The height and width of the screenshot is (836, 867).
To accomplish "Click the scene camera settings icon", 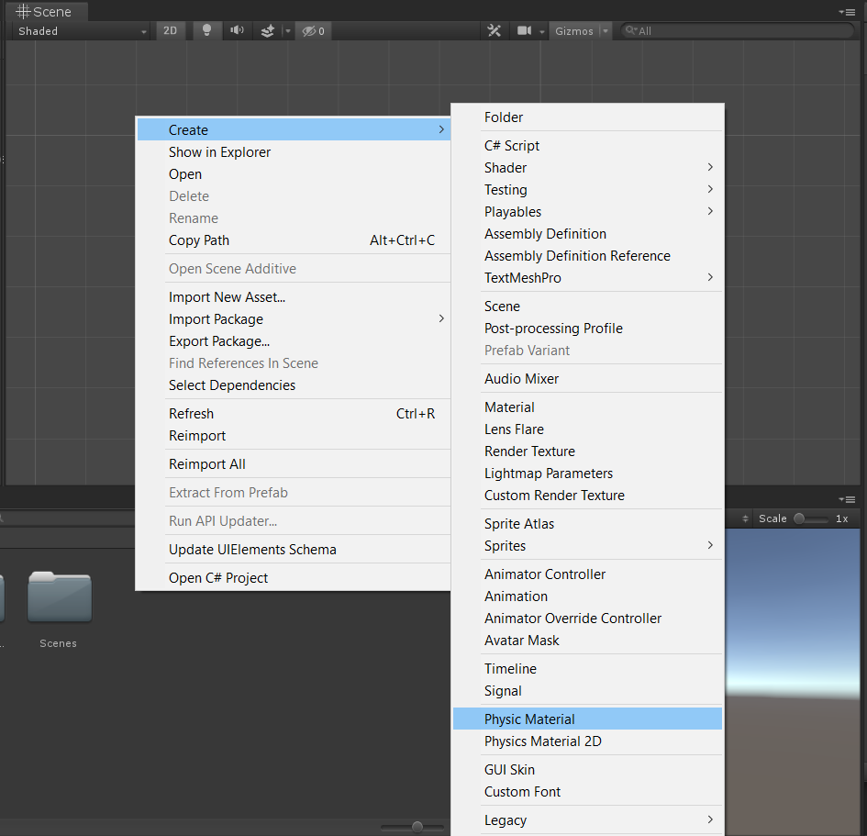I will [x=524, y=31].
